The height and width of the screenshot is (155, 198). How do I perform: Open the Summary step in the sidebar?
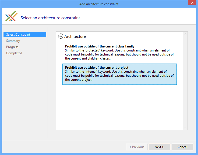(x=13, y=41)
